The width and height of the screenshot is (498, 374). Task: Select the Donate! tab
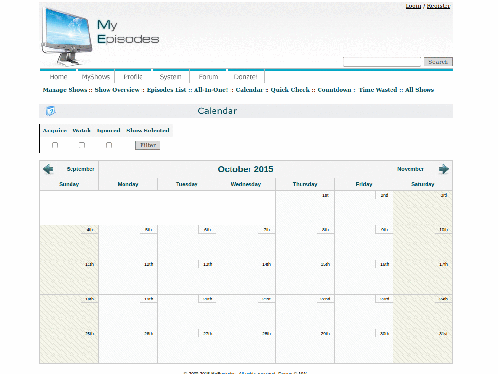pyautogui.click(x=246, y=77)
